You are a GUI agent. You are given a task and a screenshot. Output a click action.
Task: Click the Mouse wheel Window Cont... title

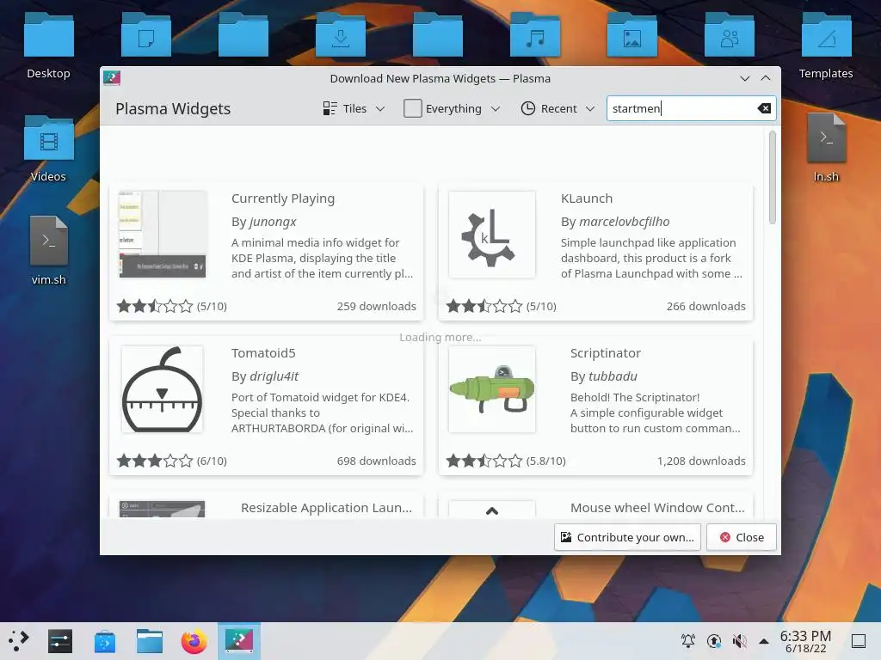coord(657,507)
